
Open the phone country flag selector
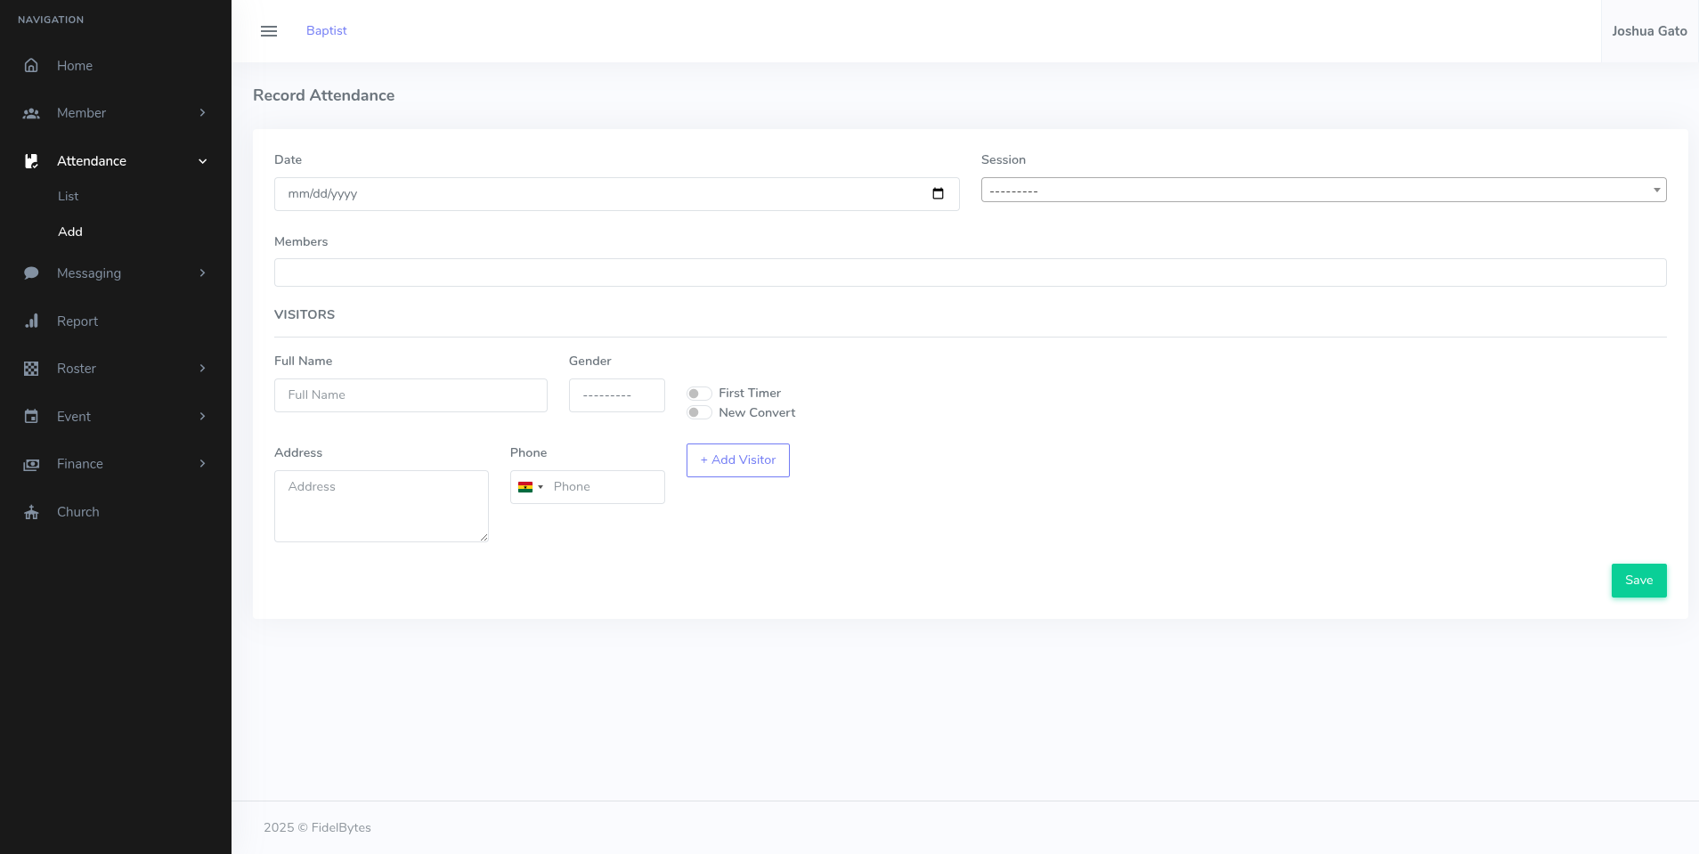[530, 487]
